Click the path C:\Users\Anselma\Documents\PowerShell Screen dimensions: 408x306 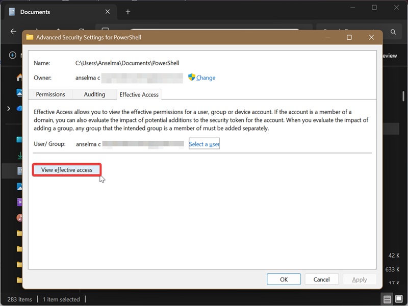(x=127, y=63)
